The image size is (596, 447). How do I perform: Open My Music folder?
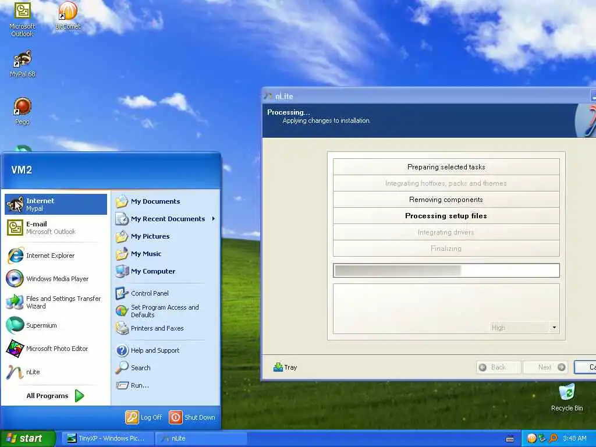pos(165,254)
